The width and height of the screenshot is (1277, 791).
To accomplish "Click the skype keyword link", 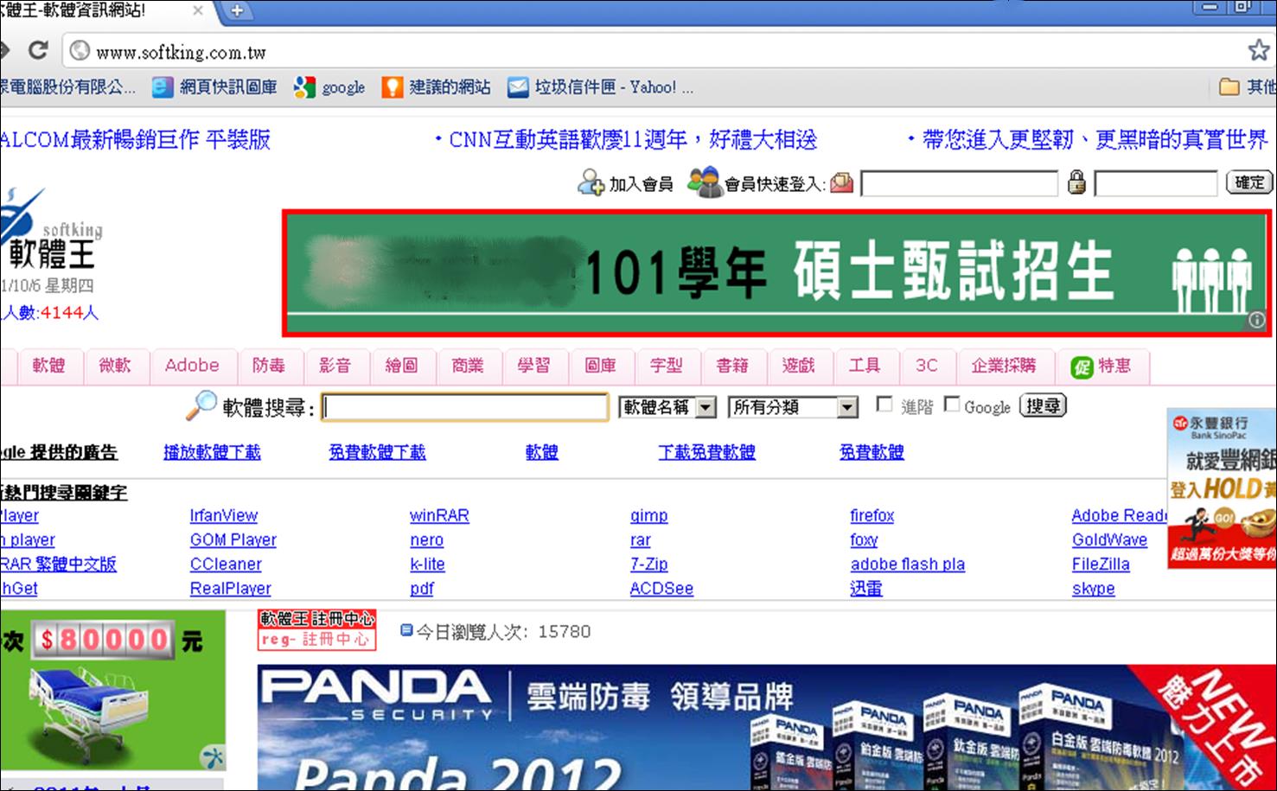I will click(1094, 589).
